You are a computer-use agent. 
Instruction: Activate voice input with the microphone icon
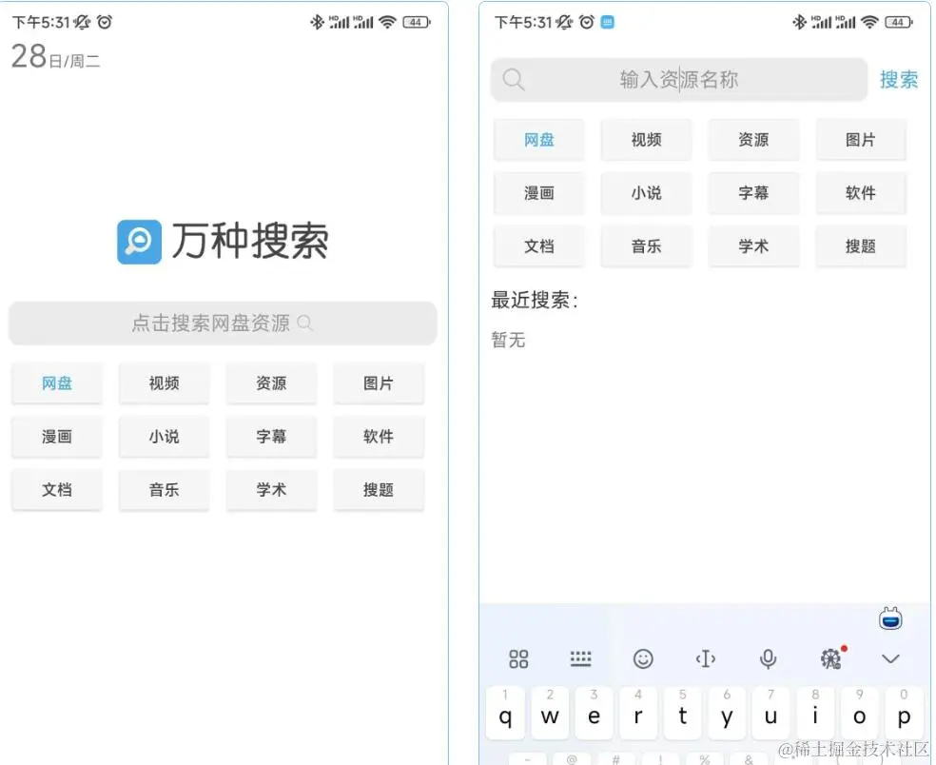click(x=768, y=658)
